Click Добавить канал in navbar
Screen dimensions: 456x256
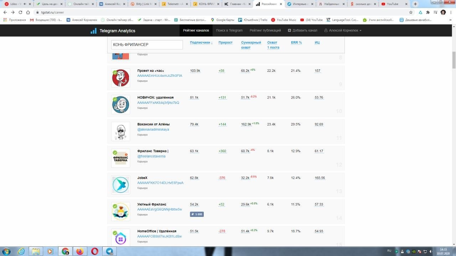302,31
